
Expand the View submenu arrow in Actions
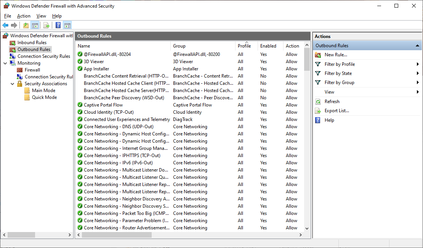tap(417, 92)
